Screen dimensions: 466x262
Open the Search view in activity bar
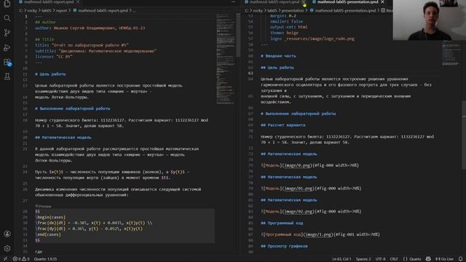(7, 18)
